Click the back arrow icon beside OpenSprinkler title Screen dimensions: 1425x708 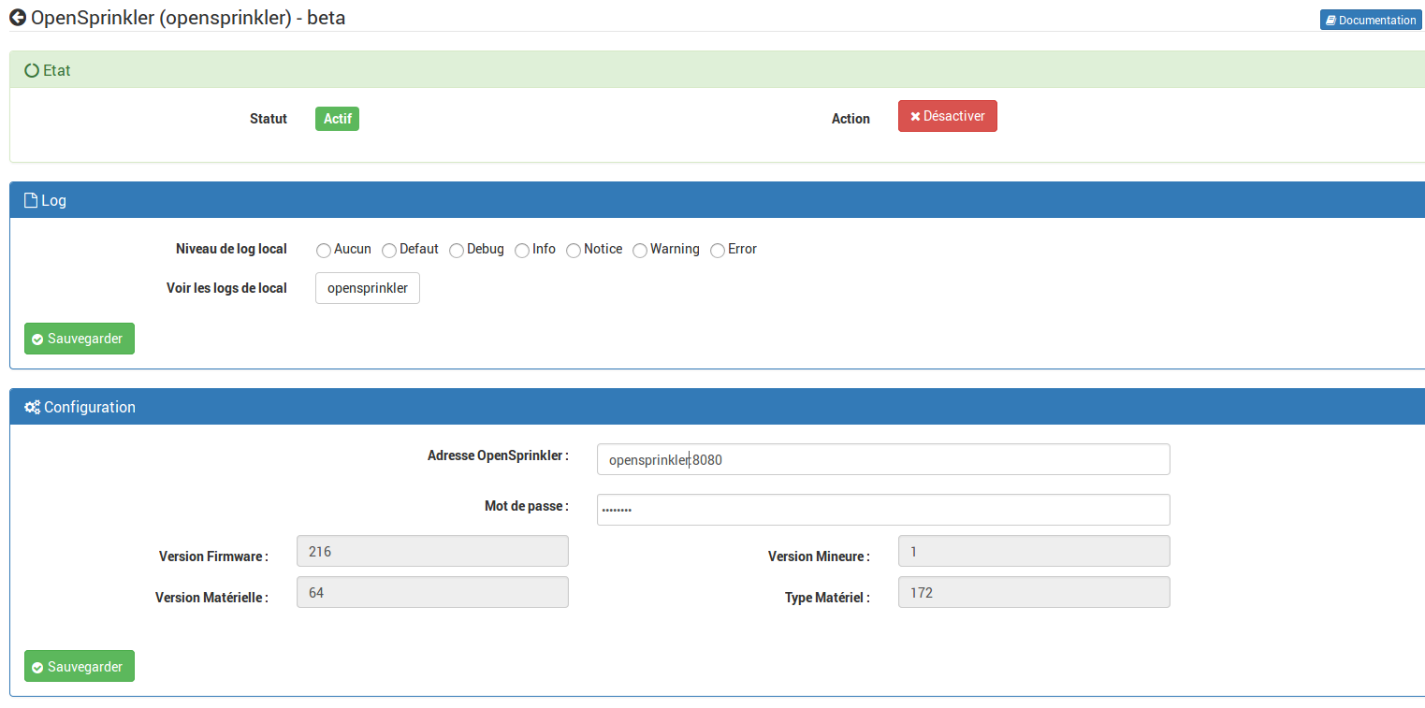coord(18,17)
